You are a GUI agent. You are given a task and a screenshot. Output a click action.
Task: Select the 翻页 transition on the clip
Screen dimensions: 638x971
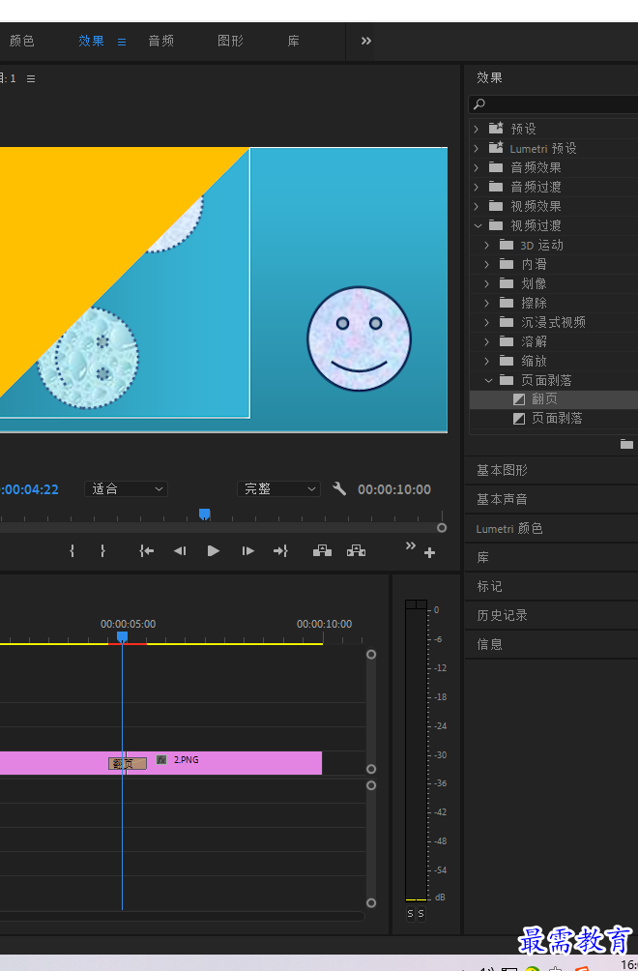tap(128, 763)
